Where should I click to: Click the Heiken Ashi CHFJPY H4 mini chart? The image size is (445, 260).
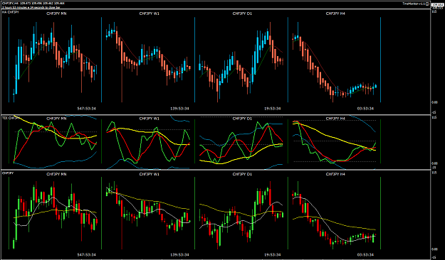(335, 60)
